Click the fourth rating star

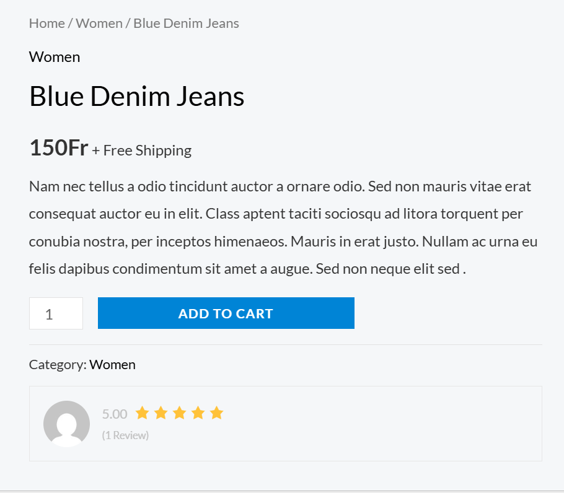(198, 413)
